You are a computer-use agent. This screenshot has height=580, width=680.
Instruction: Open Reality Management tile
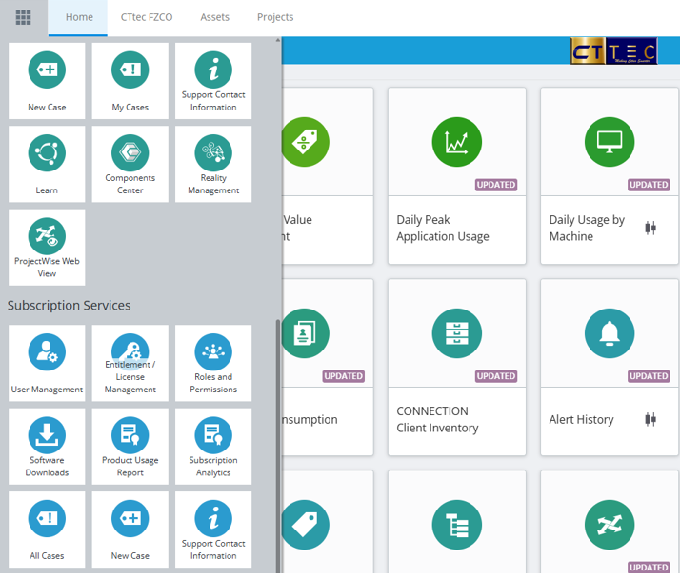point(213,164)
